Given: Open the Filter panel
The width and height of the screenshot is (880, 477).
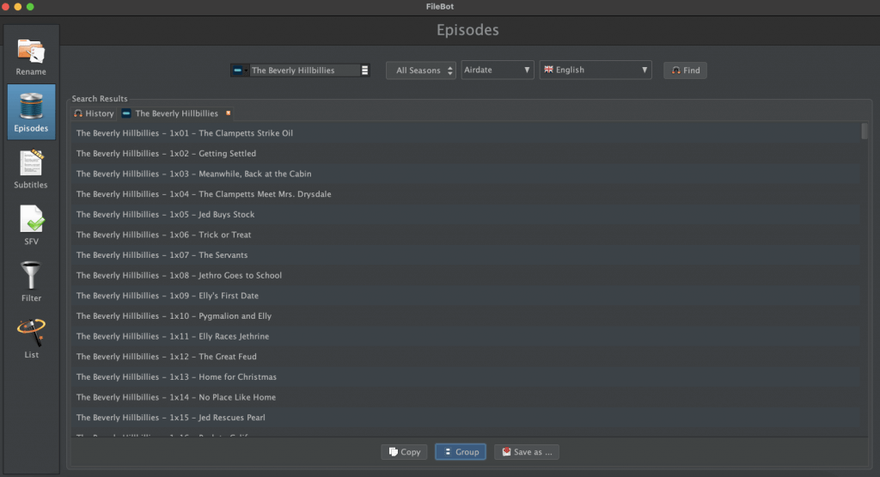Looking at the screenshot, I should [x=31, y=282].
